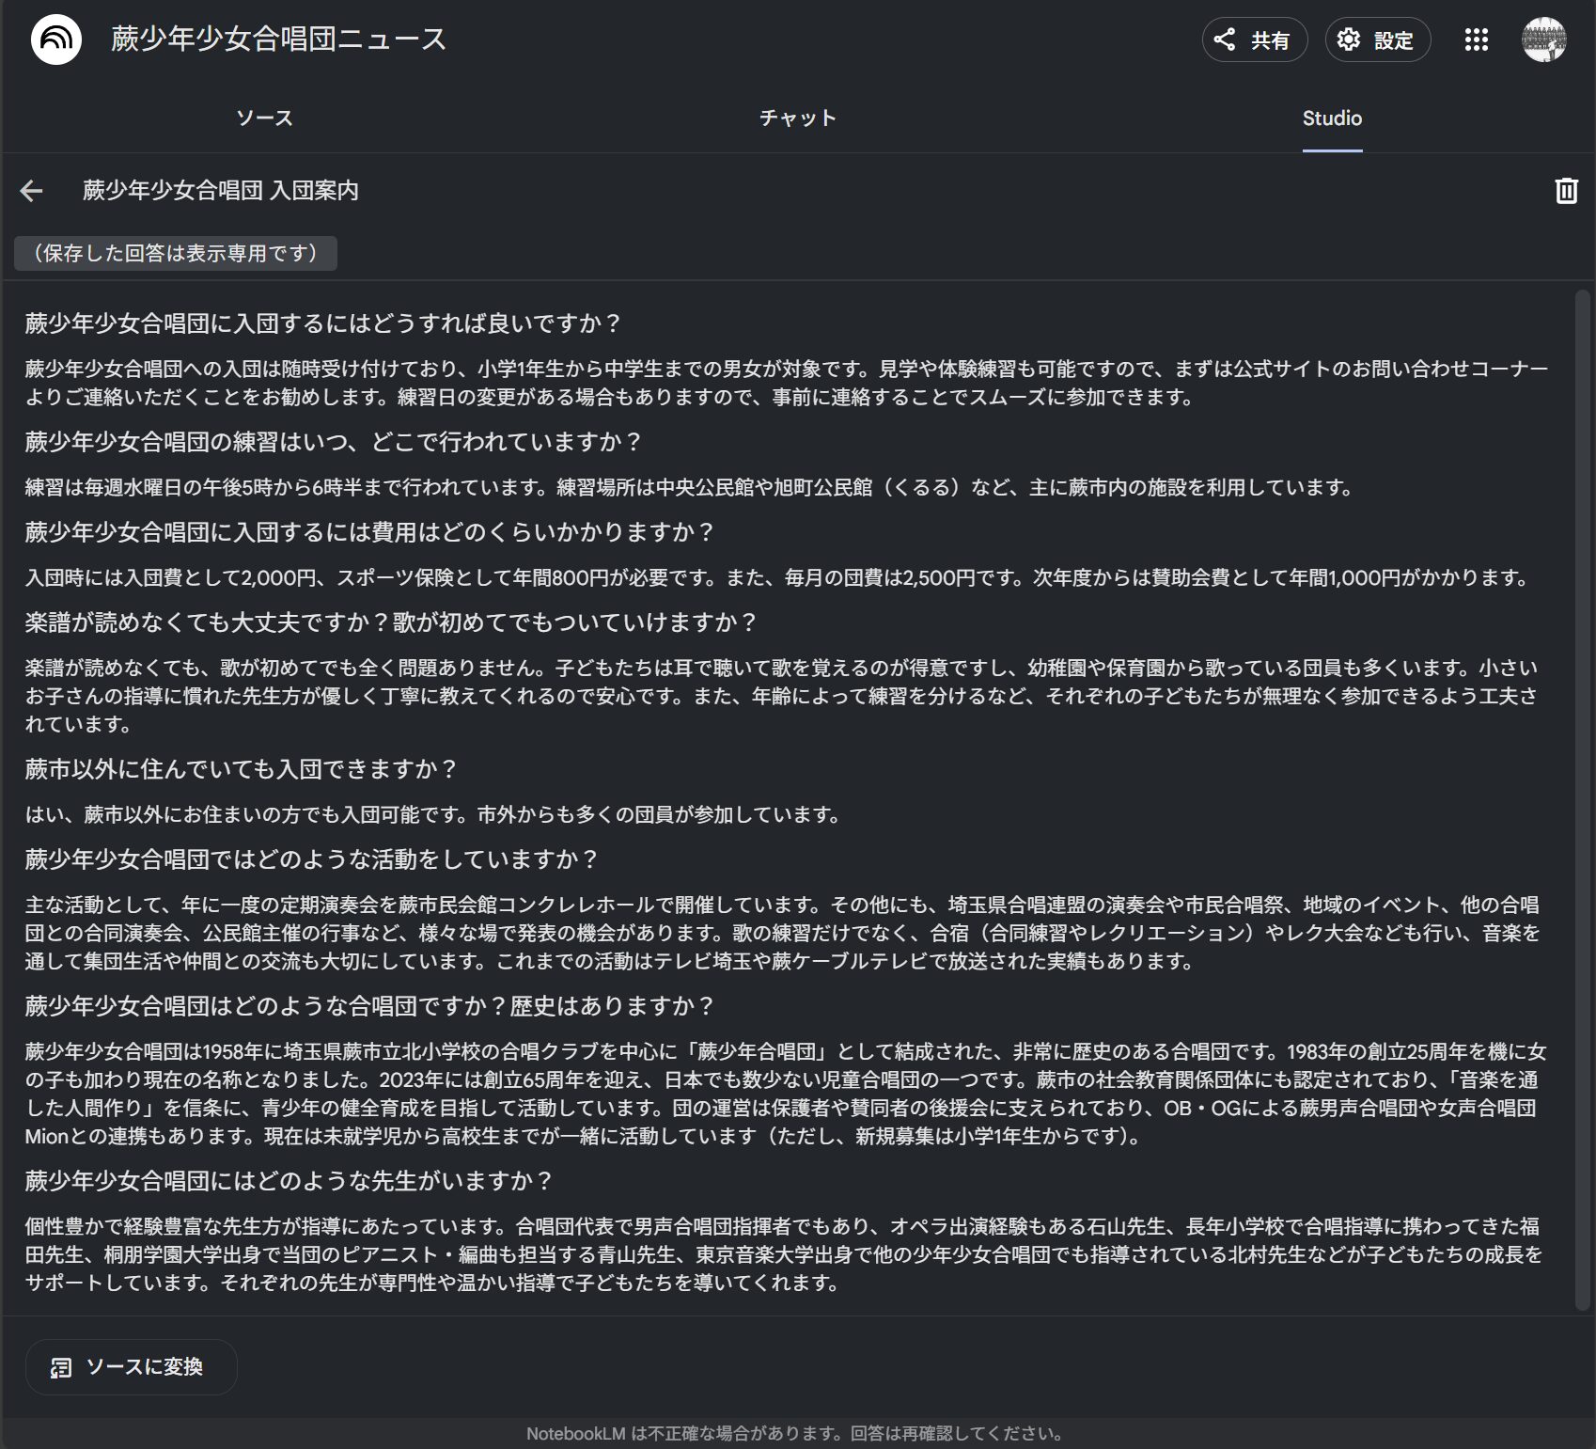Image resolution: width=1596 pixels, height=1449 pixels.
Task: Click heading 練習はいつ、どこで行われていますか？
Action: tap(334, 442)
